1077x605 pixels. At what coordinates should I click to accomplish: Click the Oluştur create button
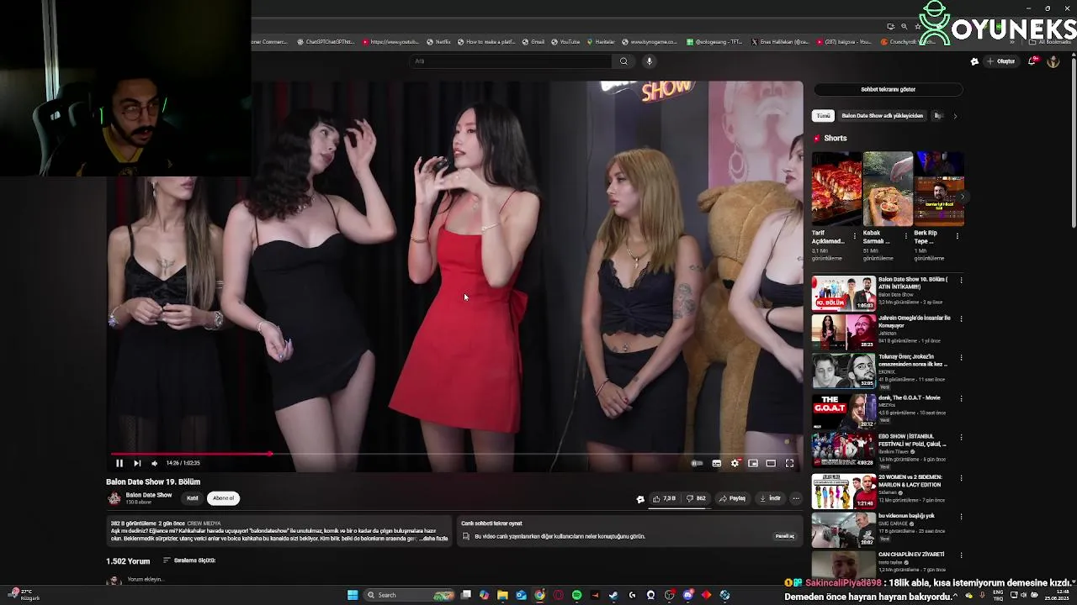pyautogui.click(x=1001, y=61)
